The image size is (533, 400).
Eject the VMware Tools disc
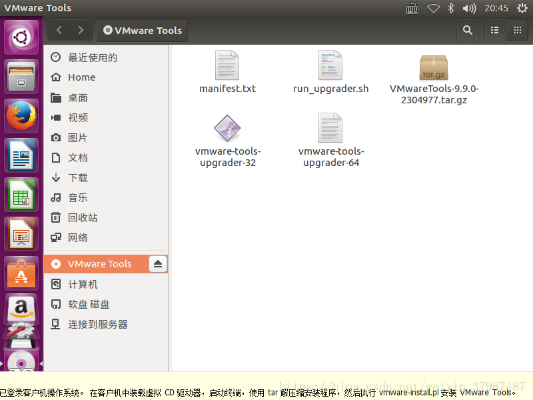coord(158,264)
